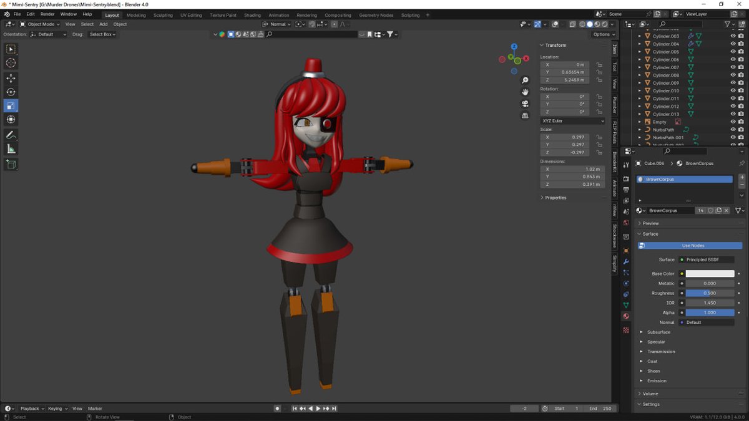Screen dimensions: 749x421
Task: Click the Principled BSDF surface button
Action: tap(706, 259)
